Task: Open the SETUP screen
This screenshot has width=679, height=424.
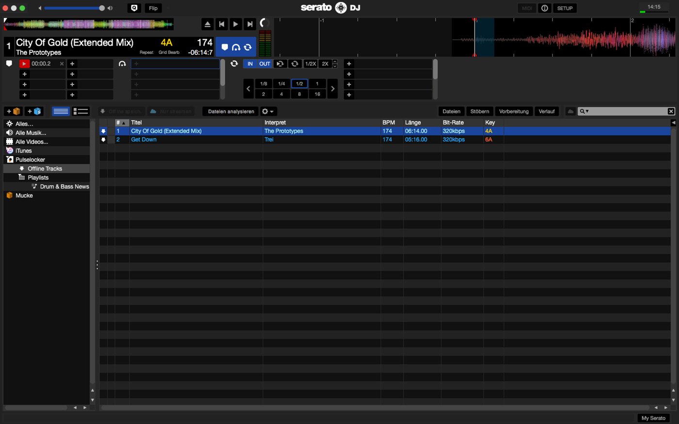Action: [565, 8]
